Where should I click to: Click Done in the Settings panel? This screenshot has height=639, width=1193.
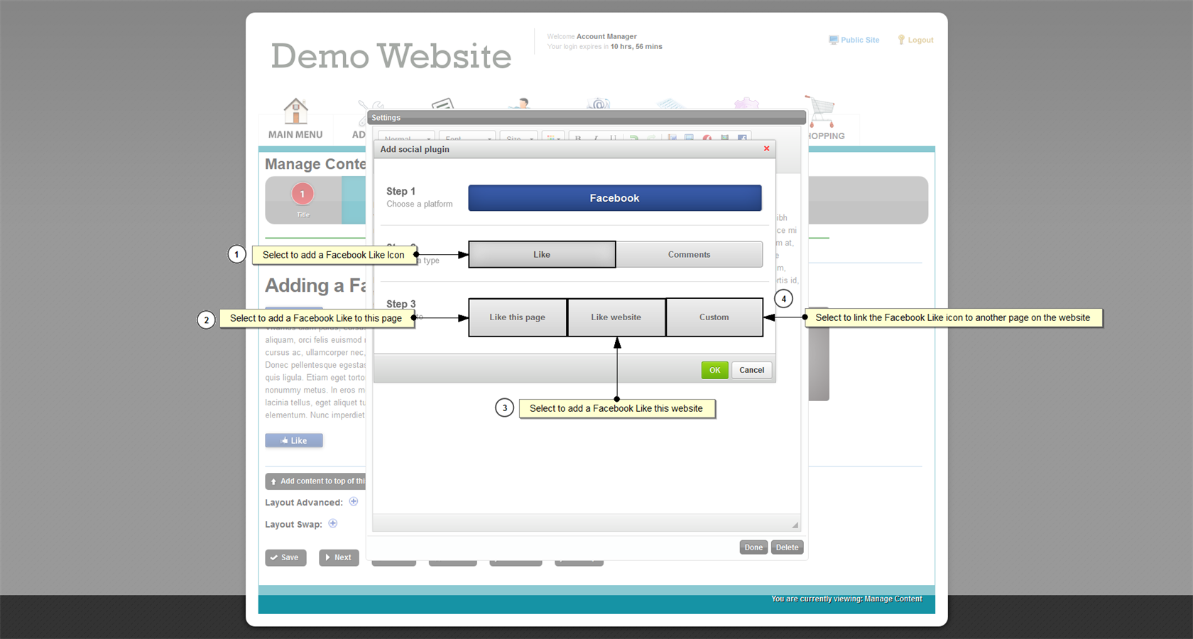753,547
